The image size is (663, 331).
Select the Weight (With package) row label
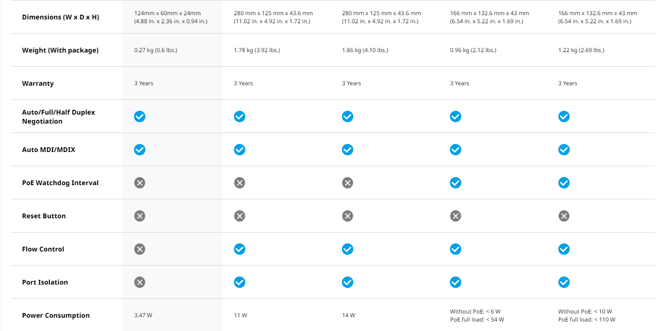point(60,50)
